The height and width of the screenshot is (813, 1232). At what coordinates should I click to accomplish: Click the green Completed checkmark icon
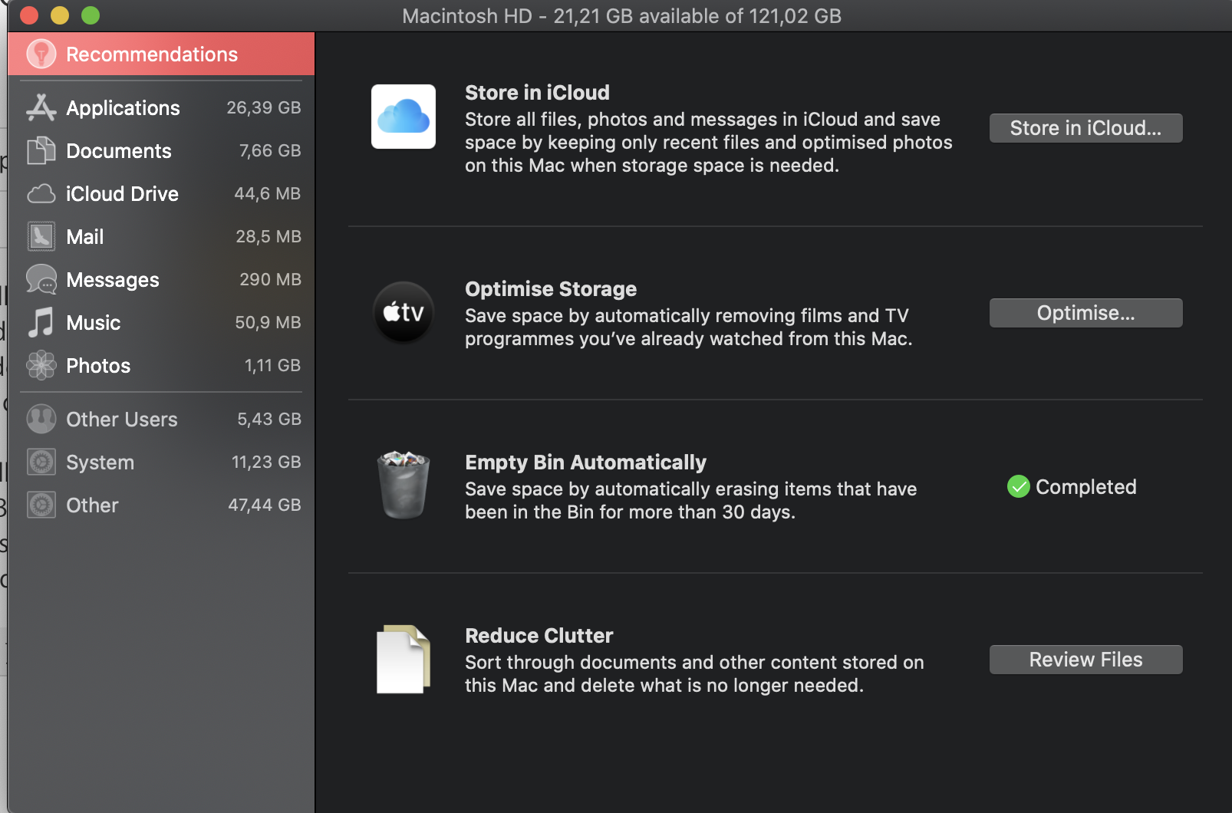pyautogui.click(x=1018, y=486)
